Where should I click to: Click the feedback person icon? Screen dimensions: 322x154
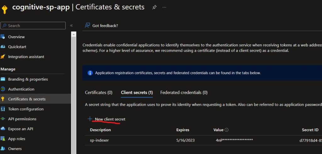pyautogui.click(x=87, y=26)
